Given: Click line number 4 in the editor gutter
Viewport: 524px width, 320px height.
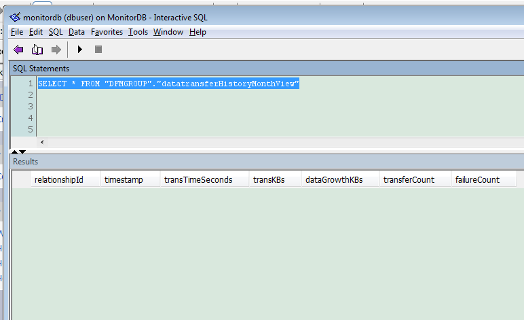Looking at the screenshot, I should (31, 118).
